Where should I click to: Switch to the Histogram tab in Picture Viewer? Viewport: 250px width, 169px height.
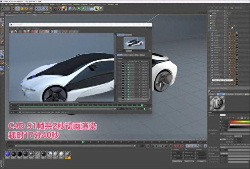click(x=129, y=35)
